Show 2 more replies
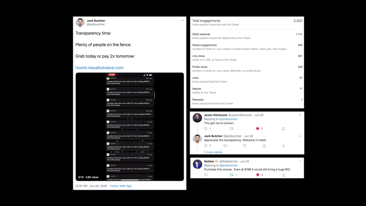This screenshot has width=366, height=206. tap(213, 152)
